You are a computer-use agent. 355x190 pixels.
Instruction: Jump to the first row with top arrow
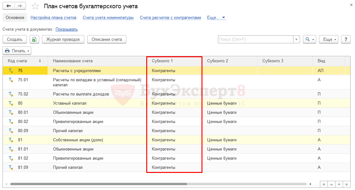324,184
